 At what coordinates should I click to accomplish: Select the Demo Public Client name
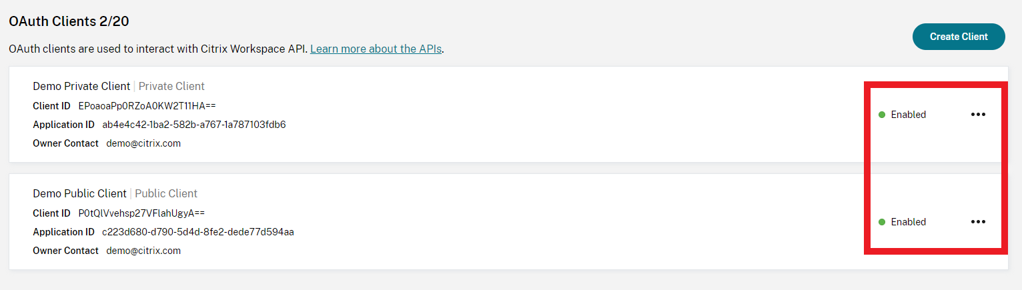79,193
